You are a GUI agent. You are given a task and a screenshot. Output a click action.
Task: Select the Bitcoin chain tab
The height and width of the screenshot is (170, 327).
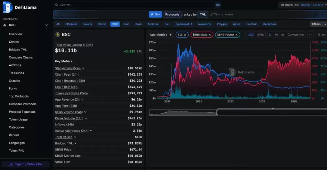[102, 24]
